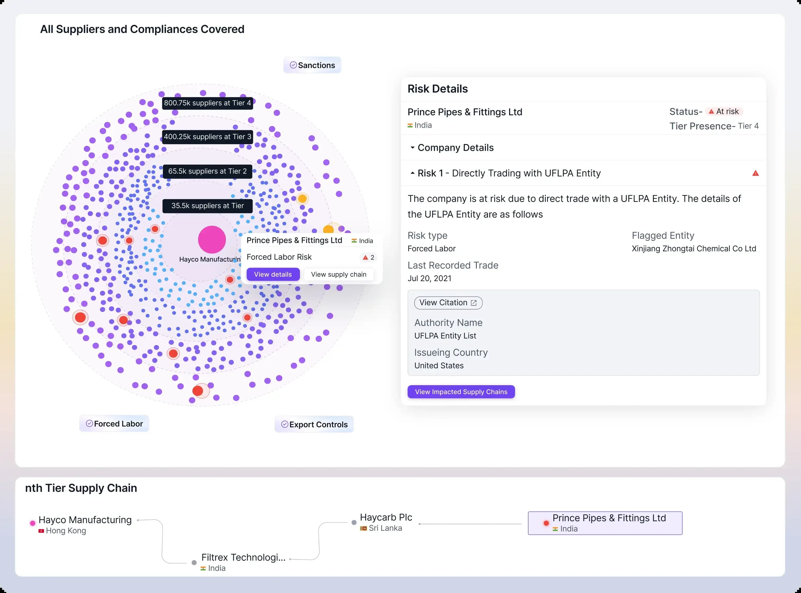Select the 800.75k suppliers at Tier 4 label
Screen dimensions: 801x593
click(x=207, y=103)
